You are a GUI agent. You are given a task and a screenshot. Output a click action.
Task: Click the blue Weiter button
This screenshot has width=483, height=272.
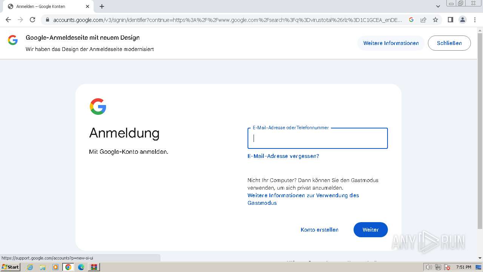tap(371, 230)
